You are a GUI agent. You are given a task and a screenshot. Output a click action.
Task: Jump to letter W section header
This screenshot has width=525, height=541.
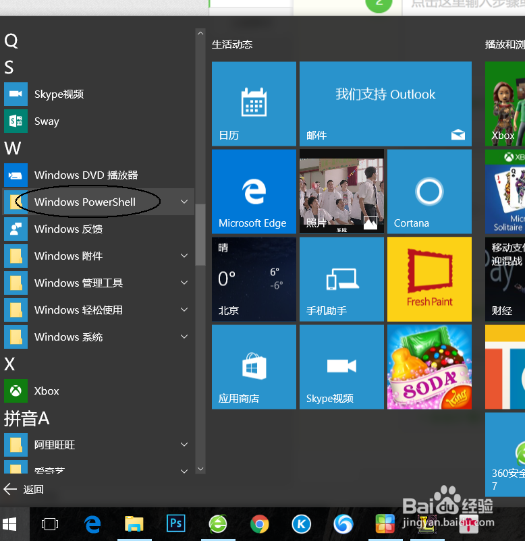(x=12, y=148)
